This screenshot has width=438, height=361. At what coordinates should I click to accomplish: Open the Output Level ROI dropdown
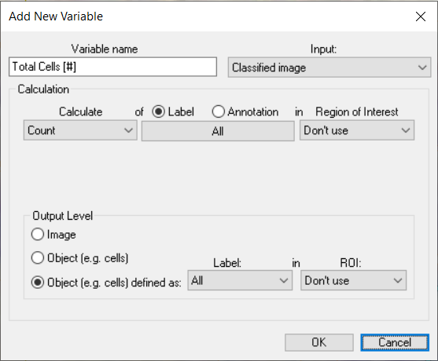(x=353, y=280)
